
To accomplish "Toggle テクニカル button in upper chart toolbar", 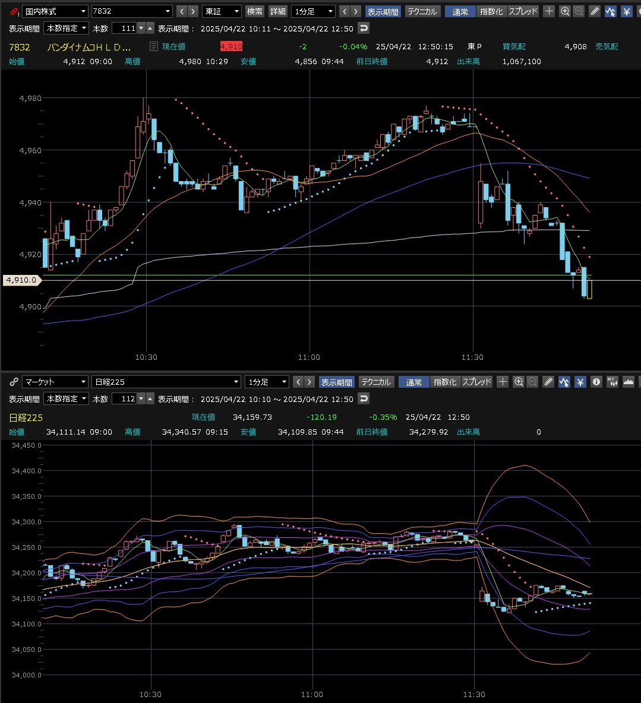I will pyautogui.click(x=422, y=12).
